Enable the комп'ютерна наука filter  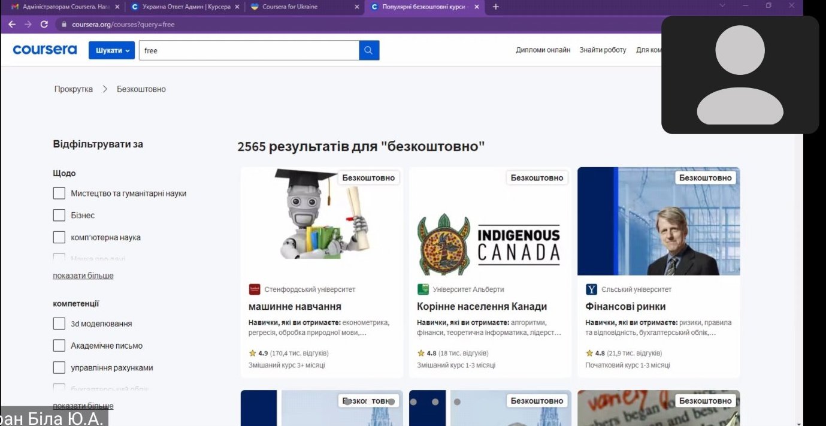59,237
